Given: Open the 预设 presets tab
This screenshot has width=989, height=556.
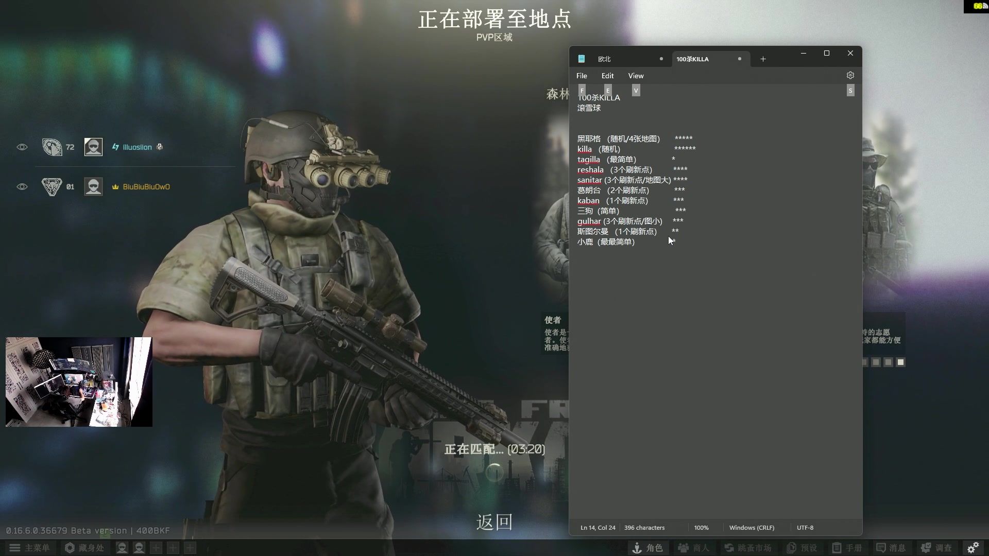Looking at the screenshot, I should coord(802,548).
